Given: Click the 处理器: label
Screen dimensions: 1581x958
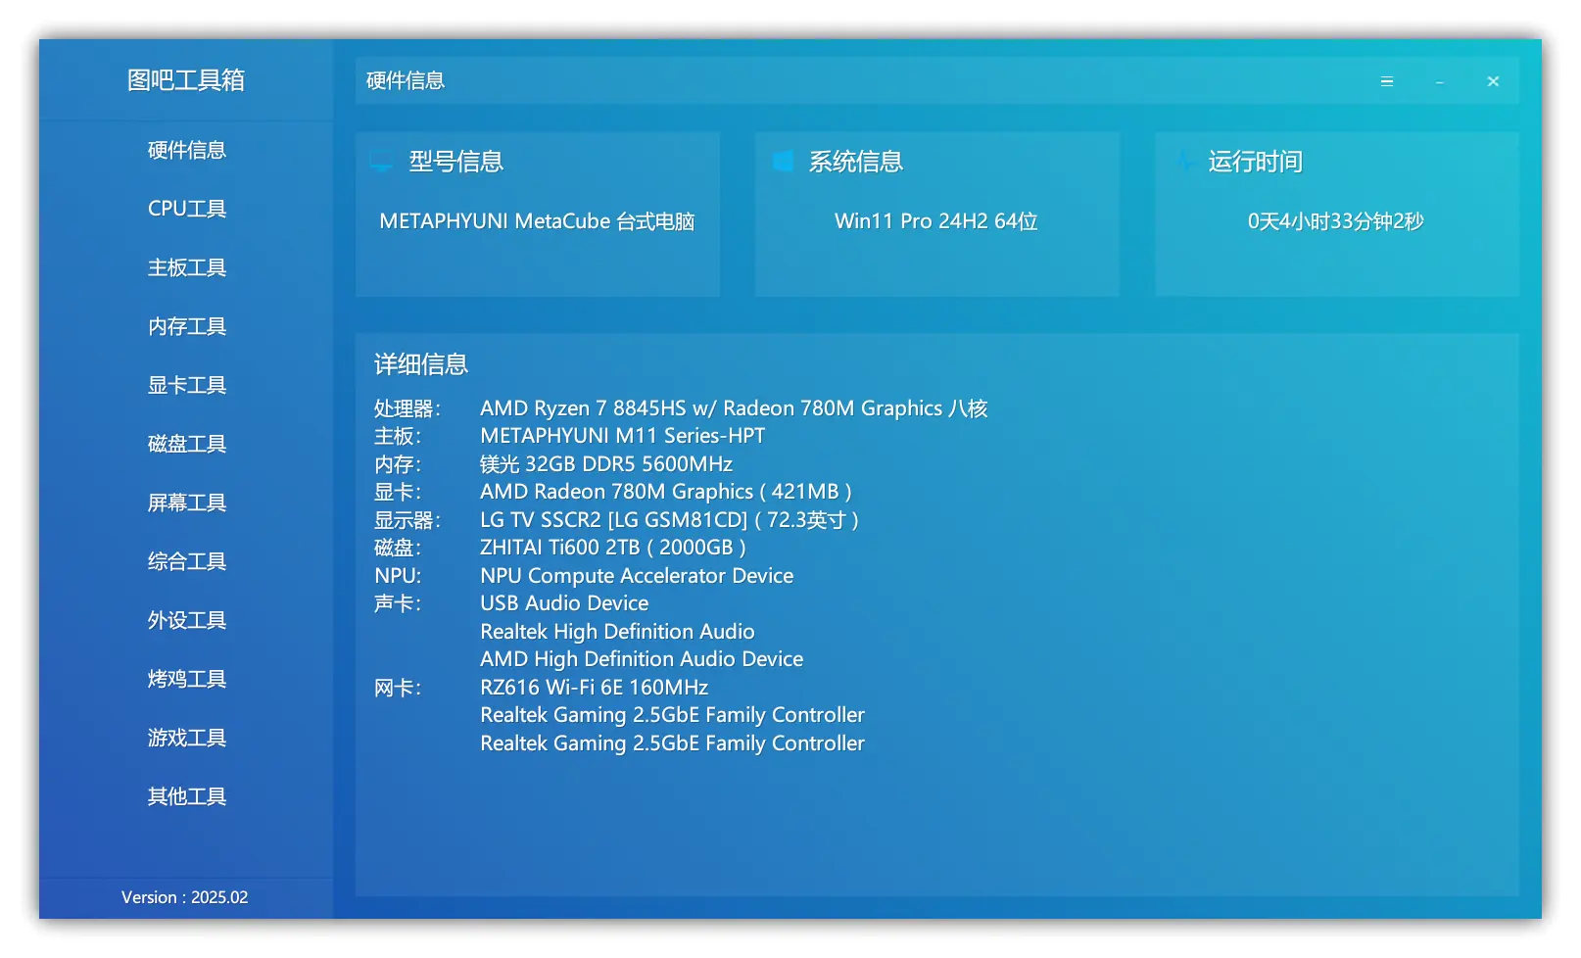Looking at the screenshot, I should click(x=407, y=408).
